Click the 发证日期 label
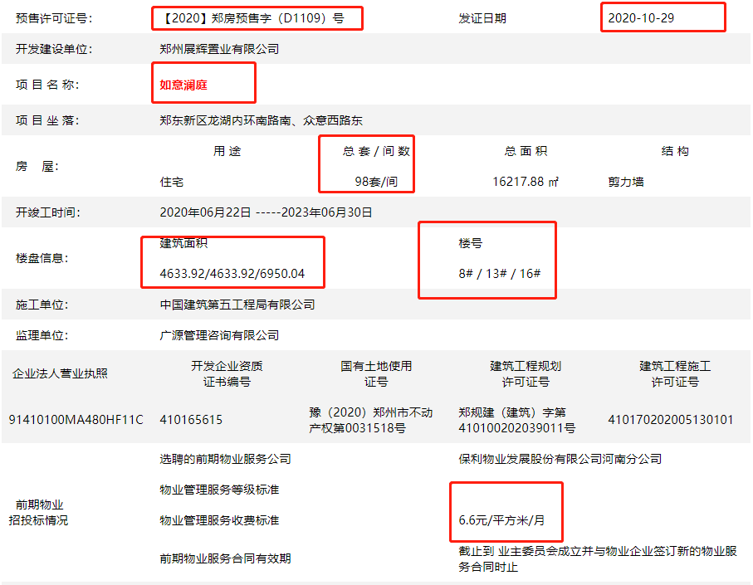Image resolution: width=753 pixels, height=585 pixels. pos(482,18)
